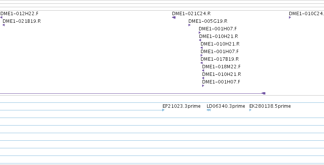Select DME1-001H07.F label directly below DME1-005G19.R
Image resolution: width=324 pixels, height=165 pixels.
point(218,29)
